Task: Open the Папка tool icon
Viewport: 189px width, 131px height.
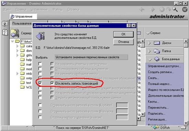Action: (x=157, y=51)
